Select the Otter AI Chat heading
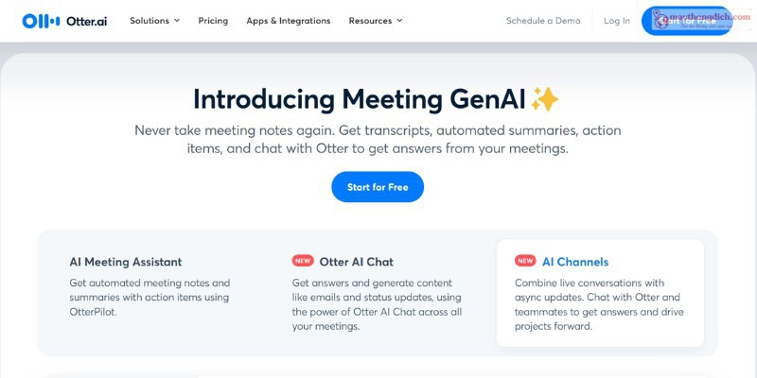Screen dimensions: 757x378 [357, 262]
